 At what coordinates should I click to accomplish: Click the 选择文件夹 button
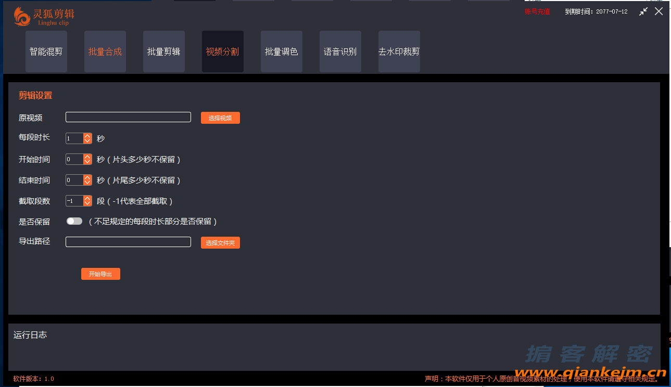pyautogui.click(x=220, y=243)
